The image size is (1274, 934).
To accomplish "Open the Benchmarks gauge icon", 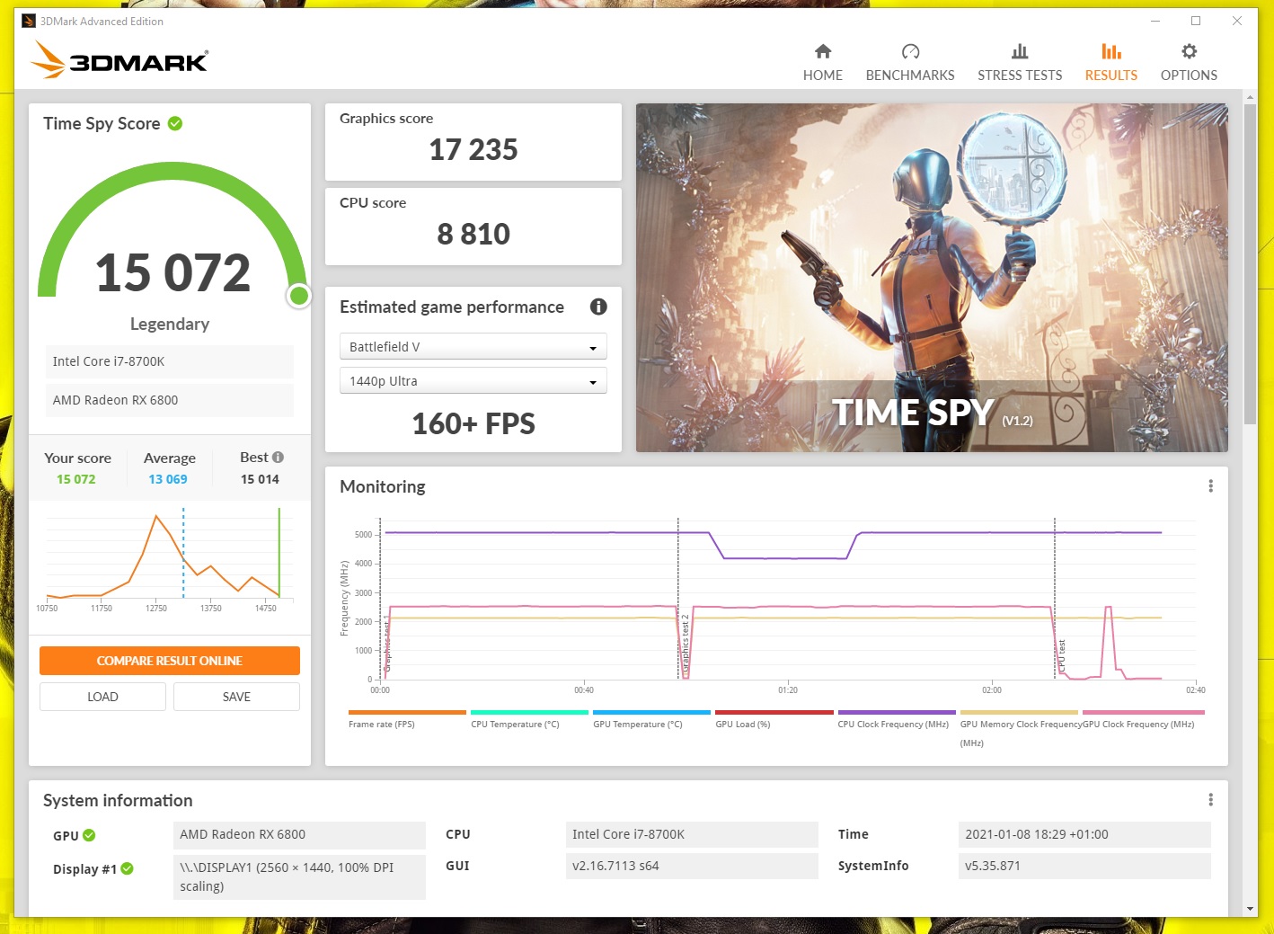I will [910, 51].
